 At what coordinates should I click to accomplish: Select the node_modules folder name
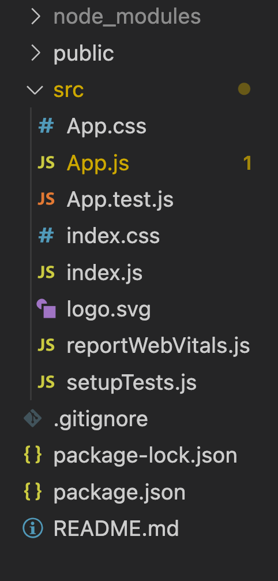(127, 17)
